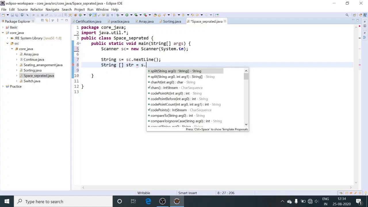Toggle Link with Editor in Package Explorer
This screenshot has width=368, height=207.
[47, 20]
